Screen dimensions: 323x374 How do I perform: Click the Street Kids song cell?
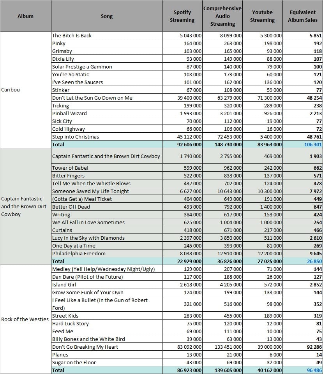click(107, 316)
